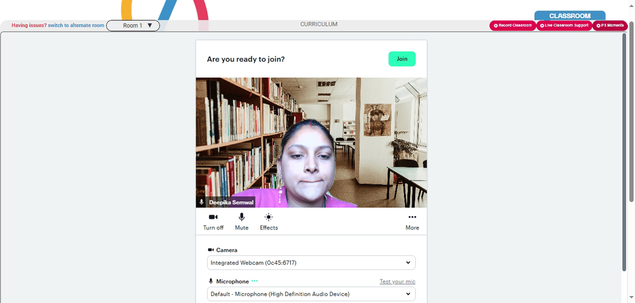Click switch to alternate room link
Image resolution: width=635 pixels, height=303 pixels.
pyautogui.click(x=76, y=25)
